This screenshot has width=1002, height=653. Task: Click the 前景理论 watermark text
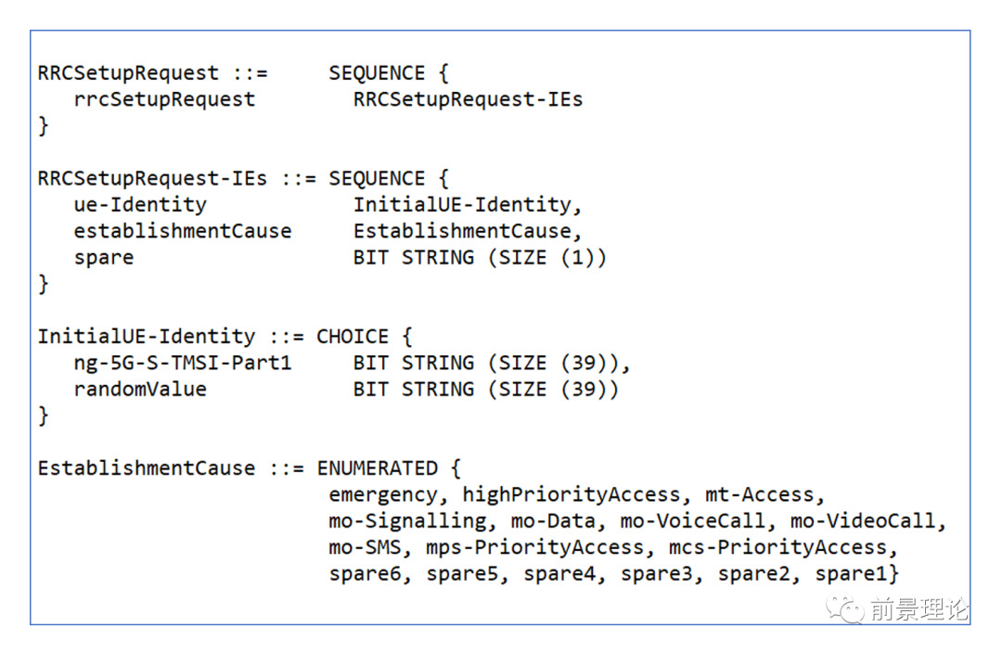point(918,609)
